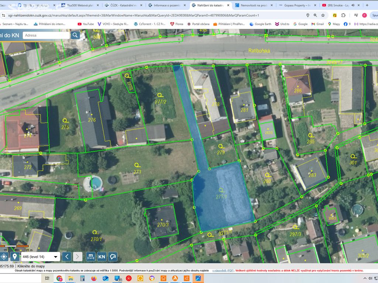Screen dimensions: 378x283
Task: Go to previous map view arrow
Action: [x=67, y=257]
